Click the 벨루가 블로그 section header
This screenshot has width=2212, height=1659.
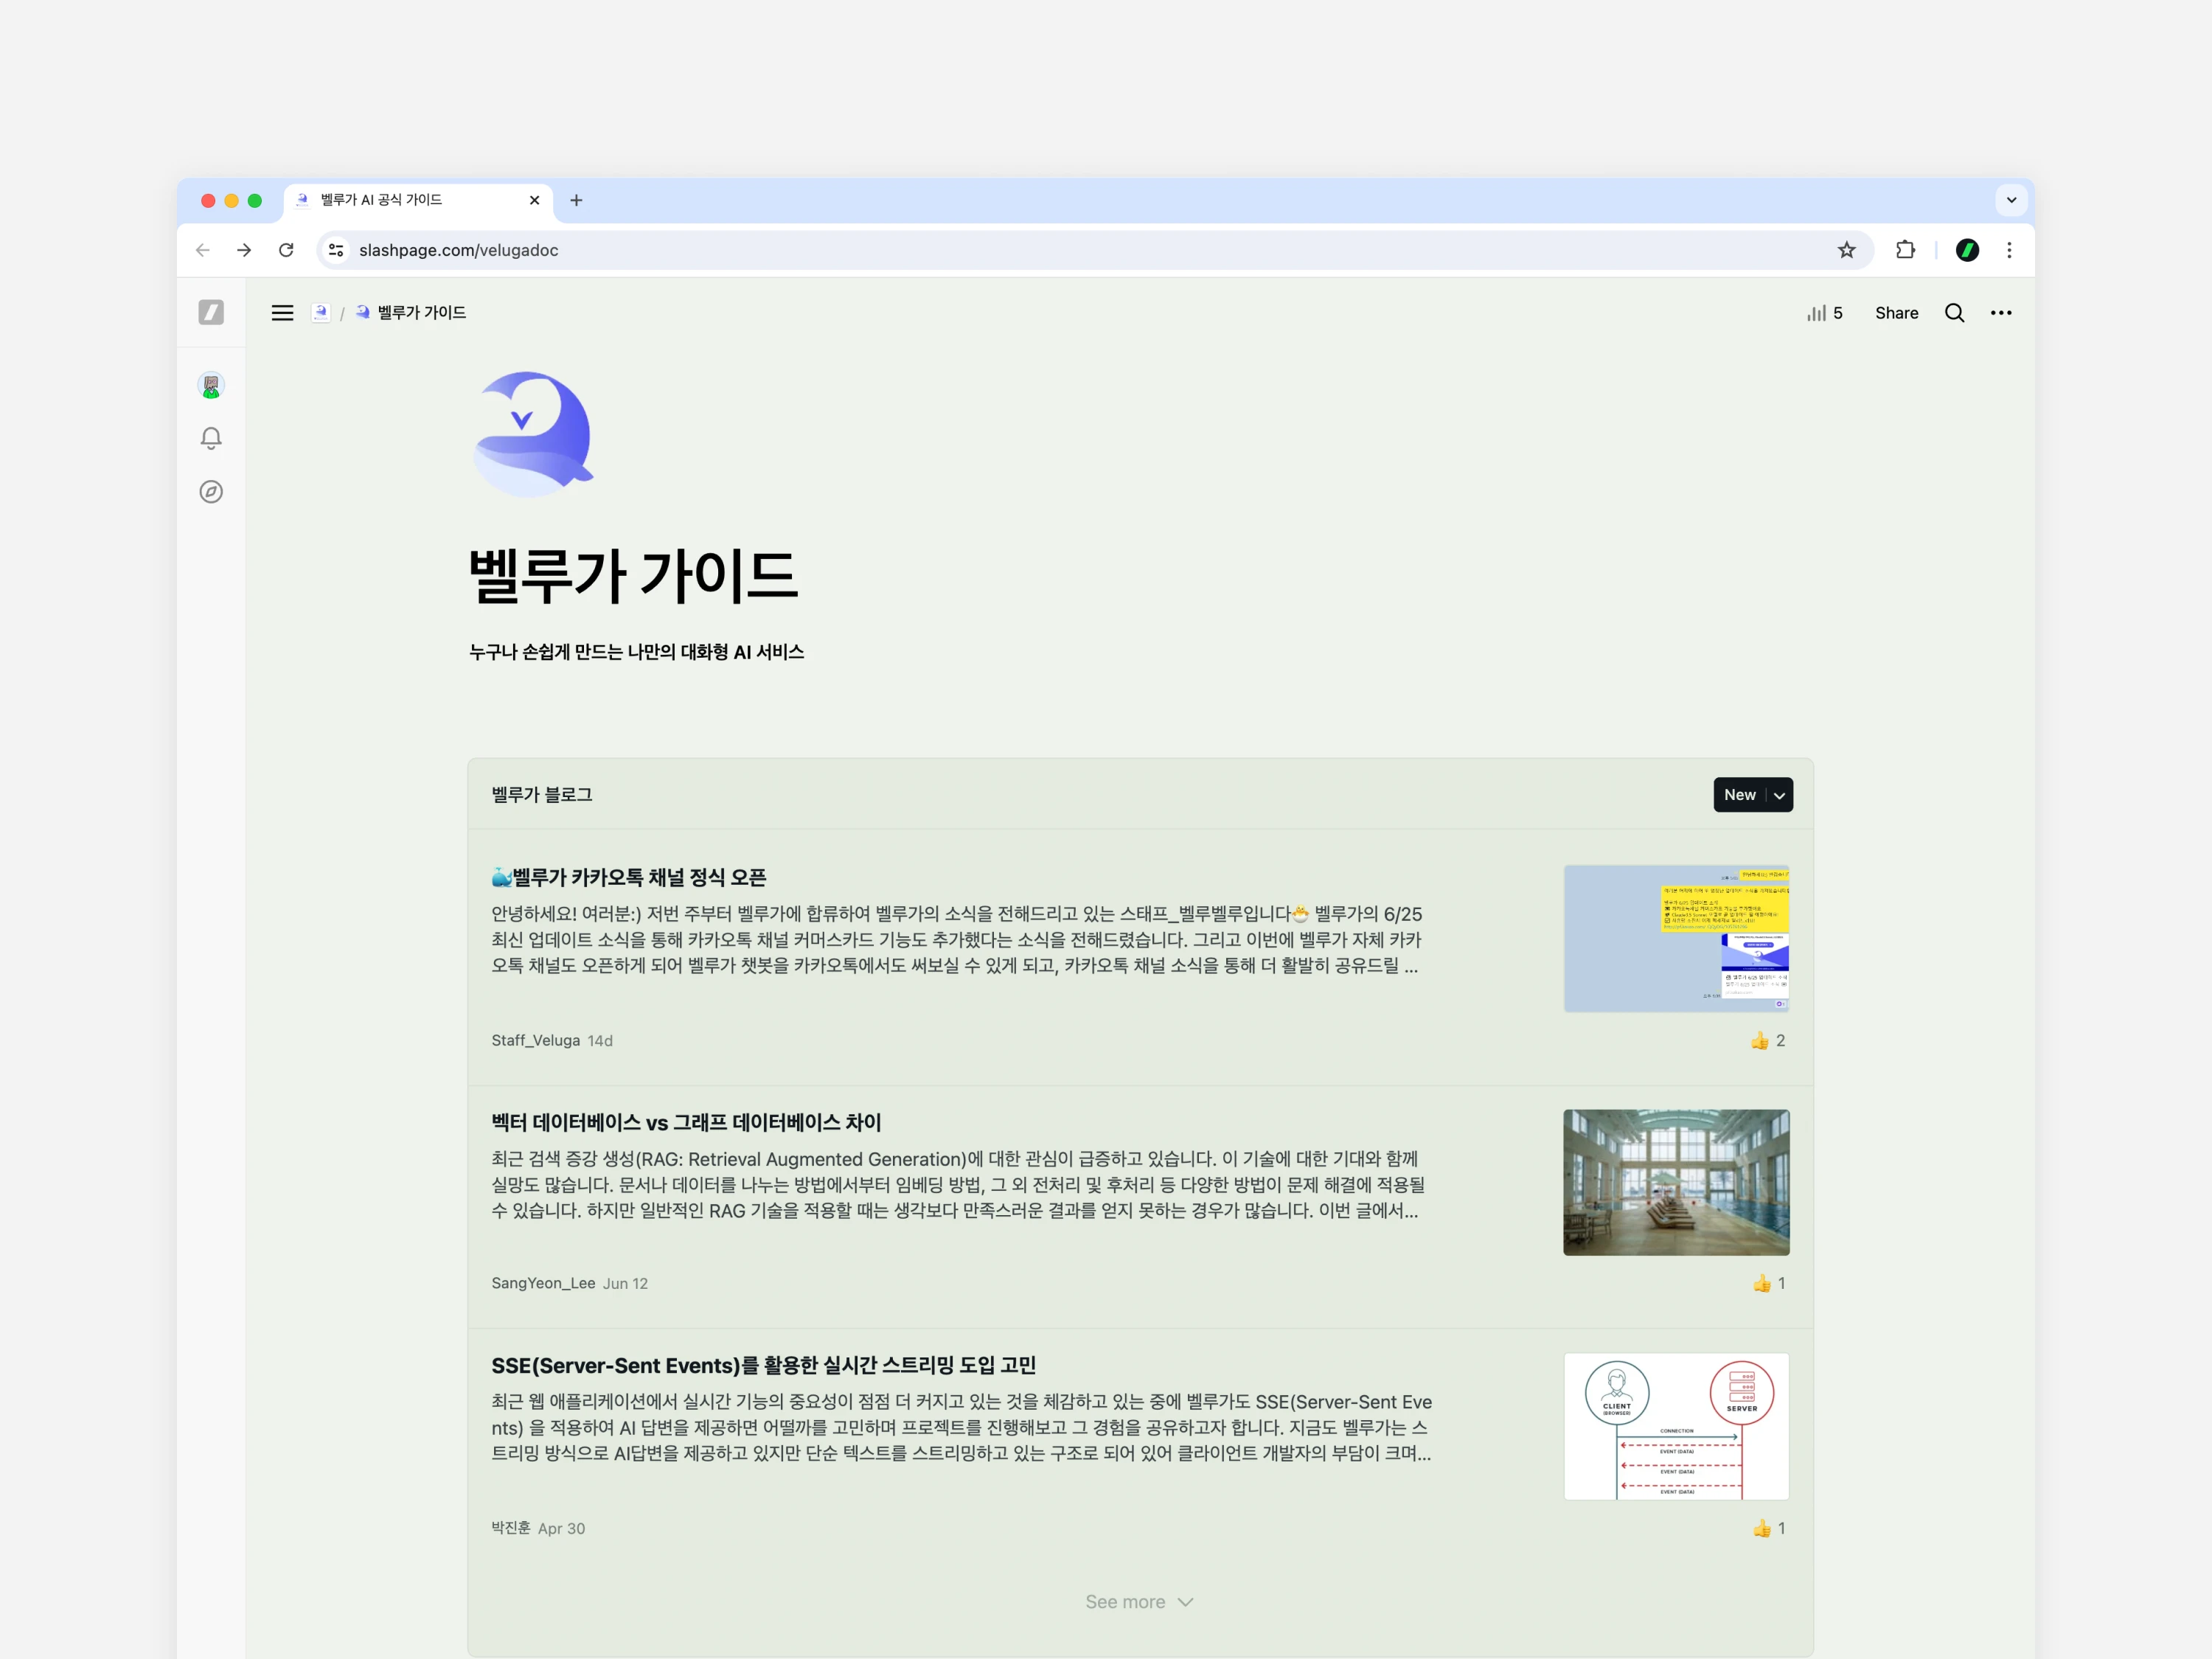point(541,795)
